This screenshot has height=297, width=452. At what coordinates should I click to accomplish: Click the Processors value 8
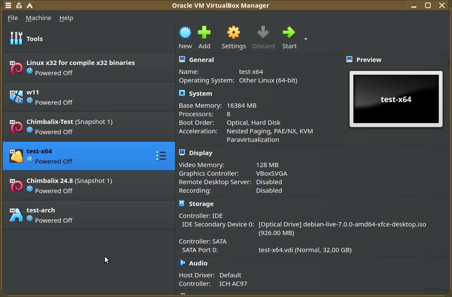(x=228, y=114)
